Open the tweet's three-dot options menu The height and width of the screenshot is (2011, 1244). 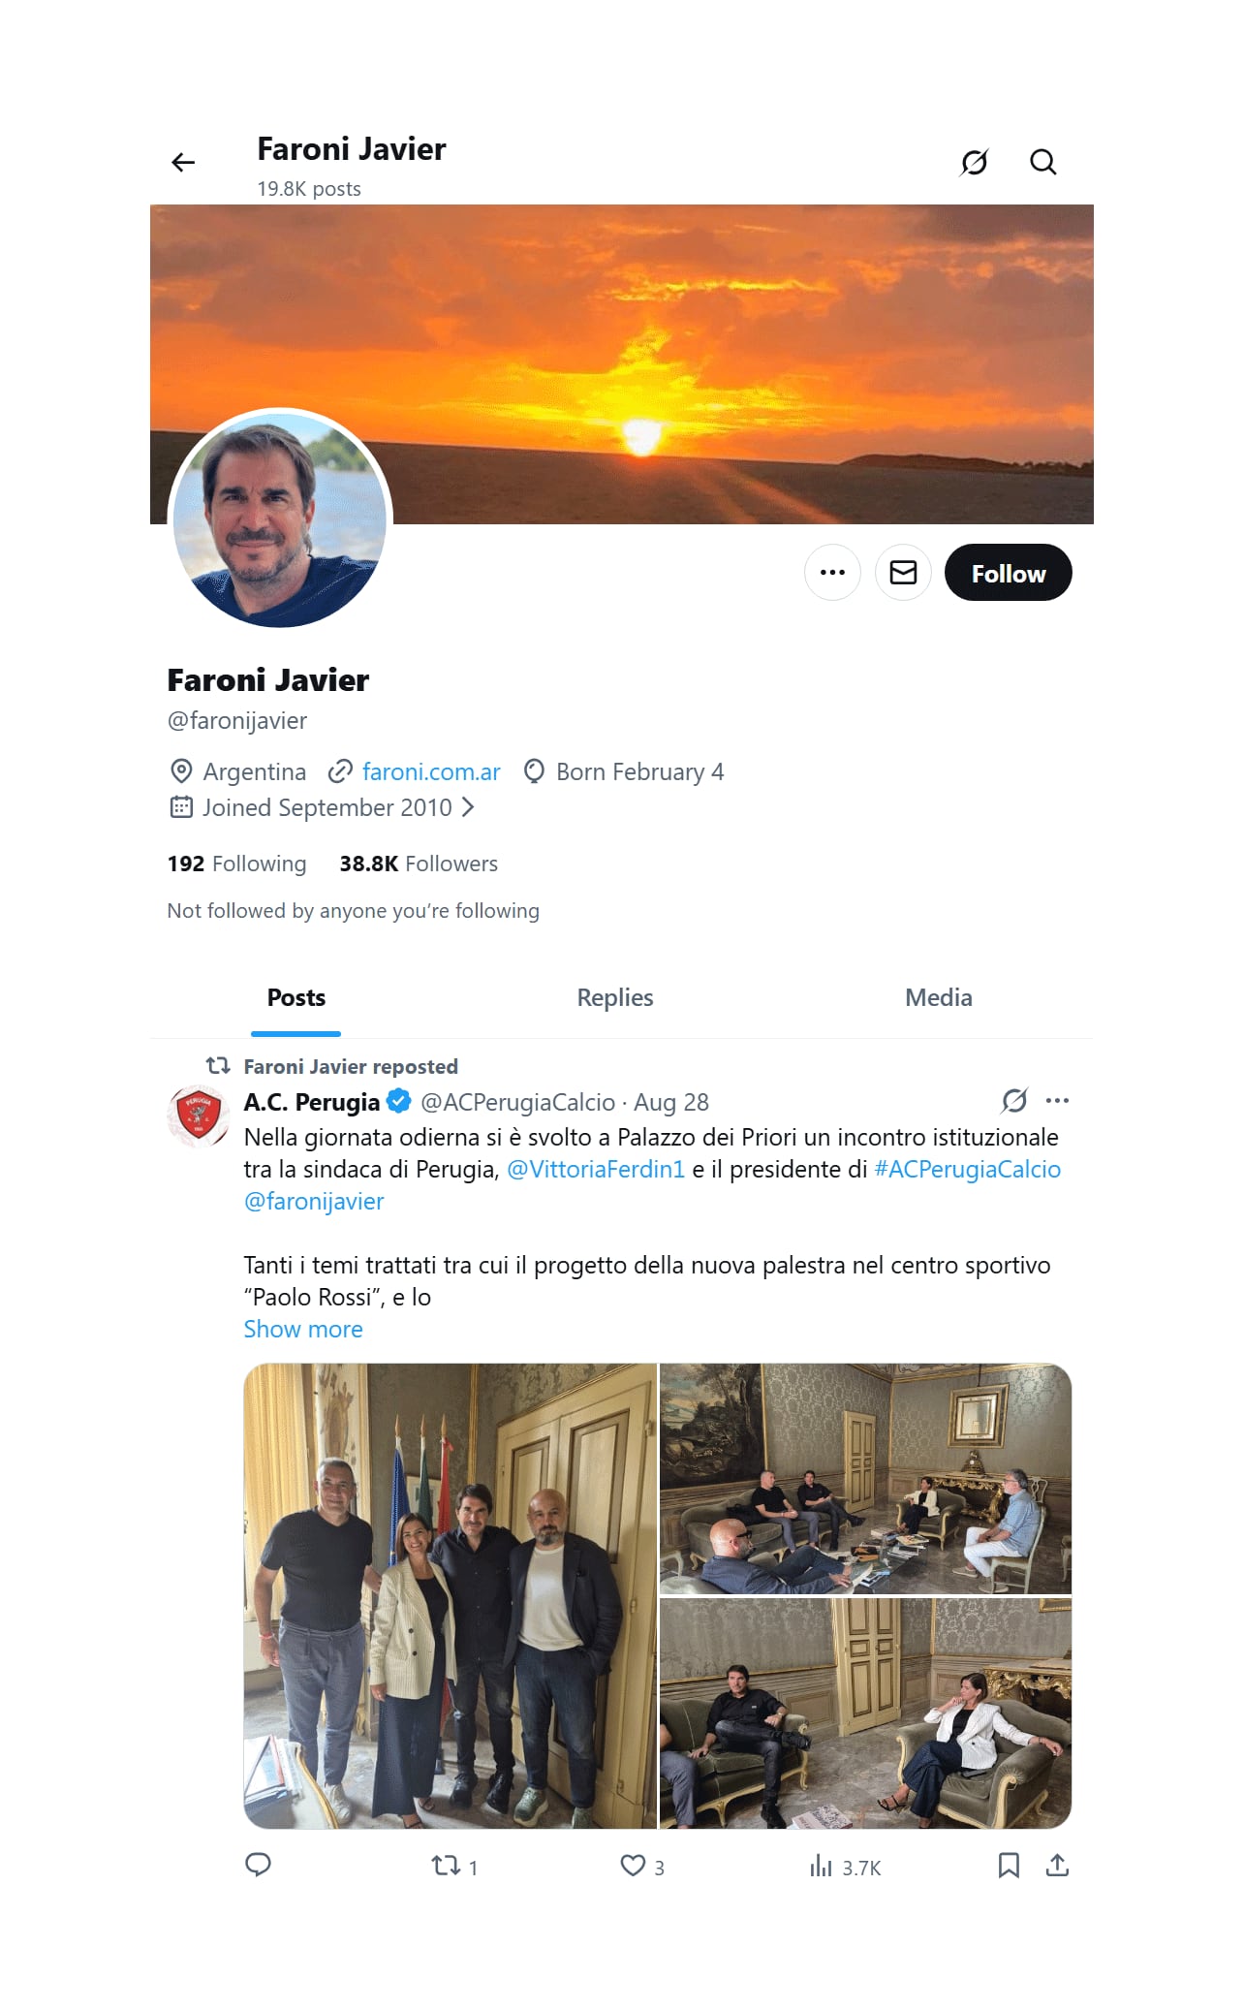(x=1058, y=1100)
